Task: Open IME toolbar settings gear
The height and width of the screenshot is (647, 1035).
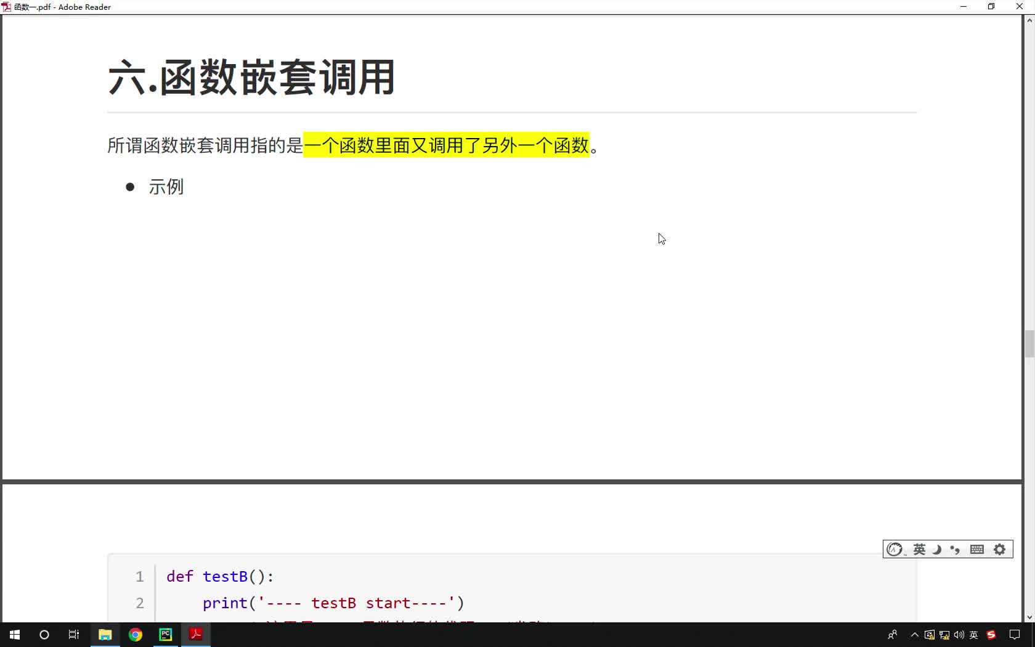Action: (x=1000, y=549)
